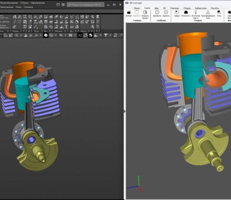The width and height of the screenshot is (231, 200).
Task: Toggle the highlighted cube orientation button
Action: click(46, 35)
